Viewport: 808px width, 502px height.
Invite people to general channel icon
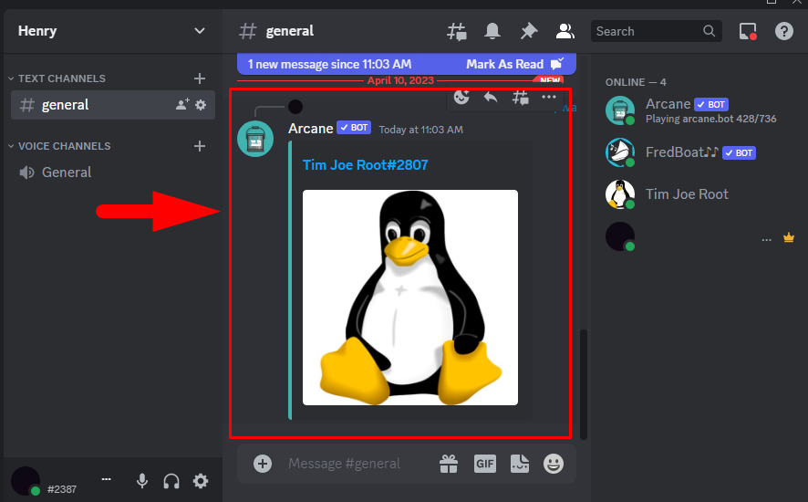(182, 105)
